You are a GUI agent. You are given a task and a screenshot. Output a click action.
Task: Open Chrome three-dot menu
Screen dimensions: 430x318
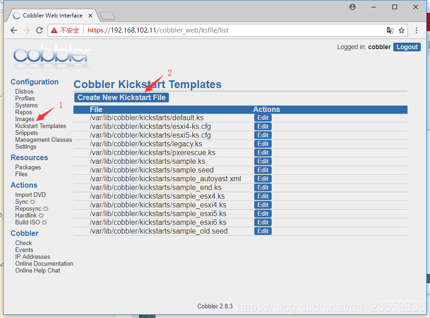pyautogui.click(x=416, y=30)
